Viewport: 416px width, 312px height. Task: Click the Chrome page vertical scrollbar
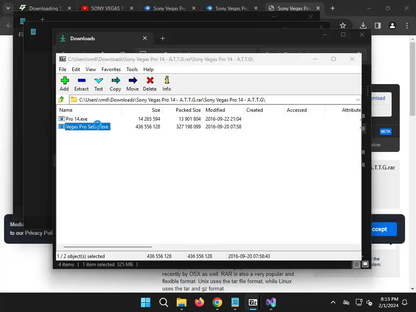(412, 78)
